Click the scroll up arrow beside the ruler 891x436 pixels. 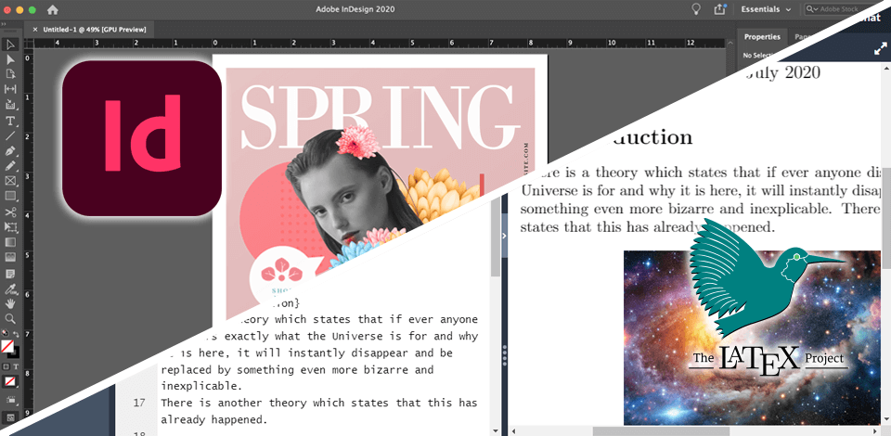point(731,43)
